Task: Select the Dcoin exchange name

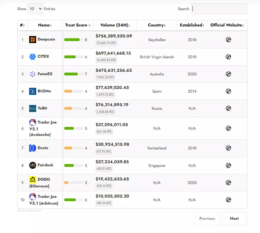Action: pos(43,148)
